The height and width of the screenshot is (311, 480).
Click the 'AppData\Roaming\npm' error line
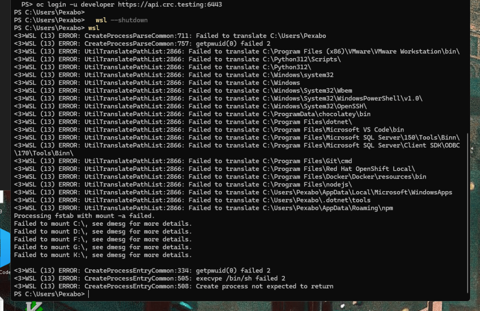tap(203, 208)
